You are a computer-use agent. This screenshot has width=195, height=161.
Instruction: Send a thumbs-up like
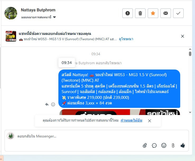point(183,145)
